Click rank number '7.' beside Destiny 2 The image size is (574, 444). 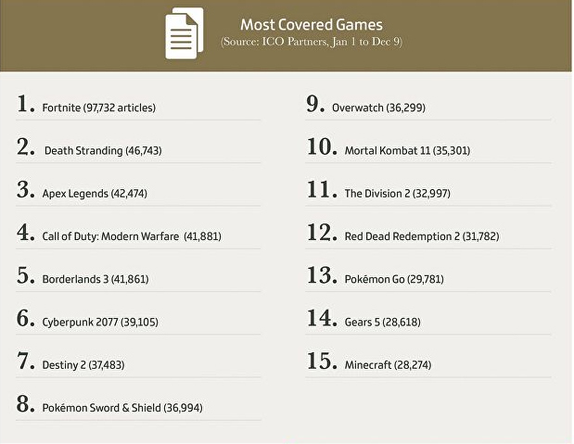26,361
